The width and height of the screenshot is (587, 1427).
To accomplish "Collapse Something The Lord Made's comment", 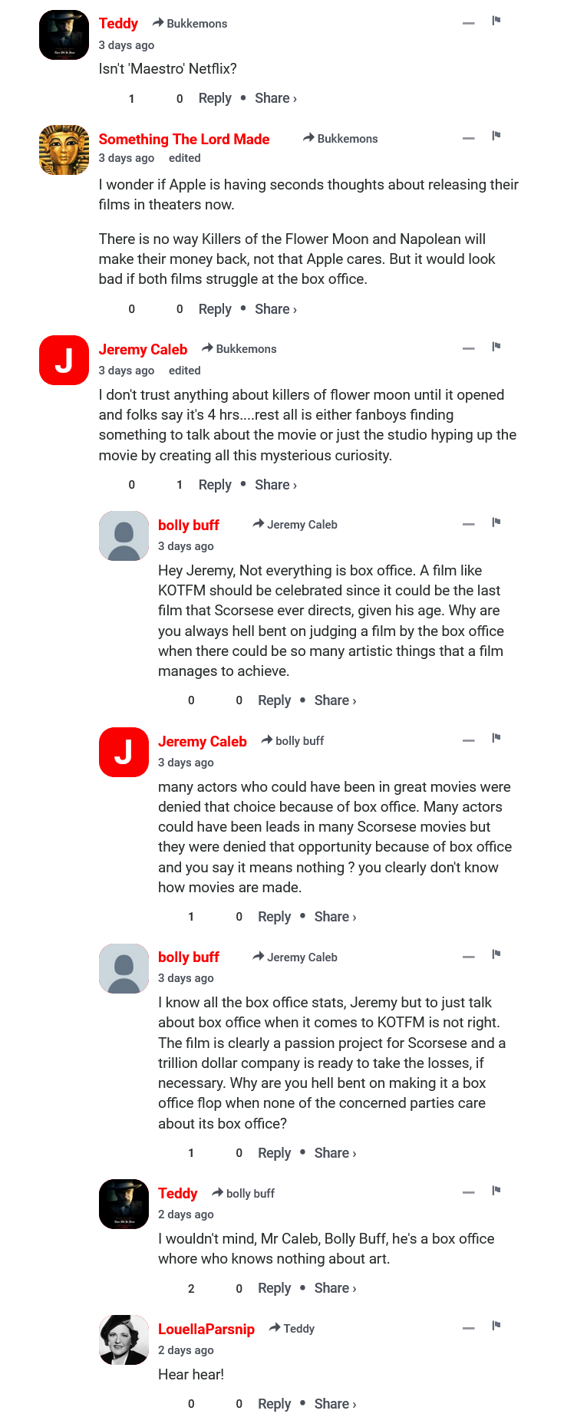I will click(469, 138).
